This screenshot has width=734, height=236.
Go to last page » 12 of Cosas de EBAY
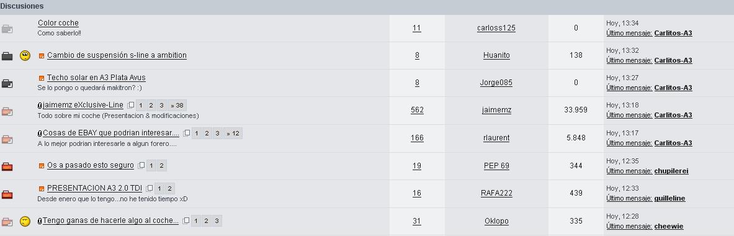coord(233,134)
